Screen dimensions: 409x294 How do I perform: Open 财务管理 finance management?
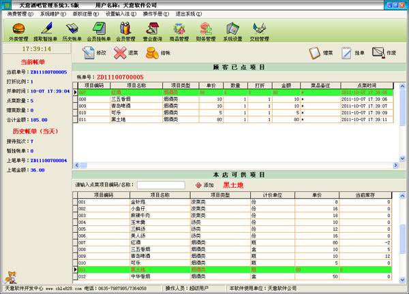205,31
